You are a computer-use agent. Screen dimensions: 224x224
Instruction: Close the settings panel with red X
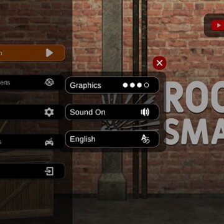pyautogui.click(x=159, y=63)
